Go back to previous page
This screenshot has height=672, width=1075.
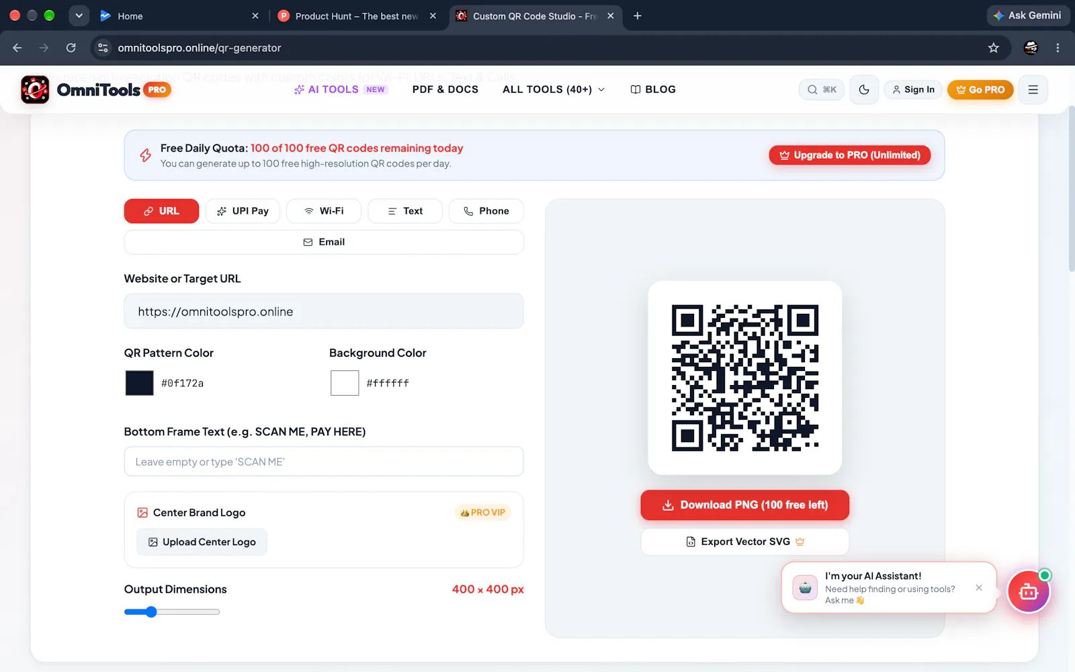(17, 48)
